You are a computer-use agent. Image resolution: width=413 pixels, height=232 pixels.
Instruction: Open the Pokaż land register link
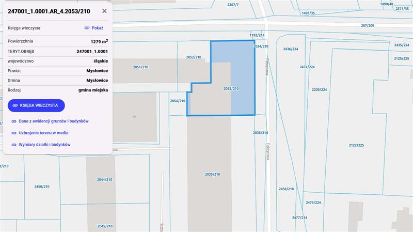pyautogui.click(x=97, y=28)
